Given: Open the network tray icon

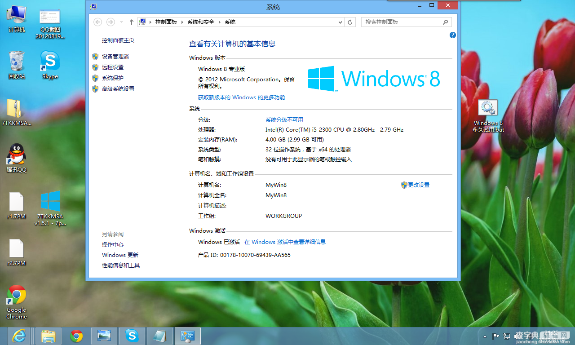Looking at the screenshot, I should (x=507, y=336).
